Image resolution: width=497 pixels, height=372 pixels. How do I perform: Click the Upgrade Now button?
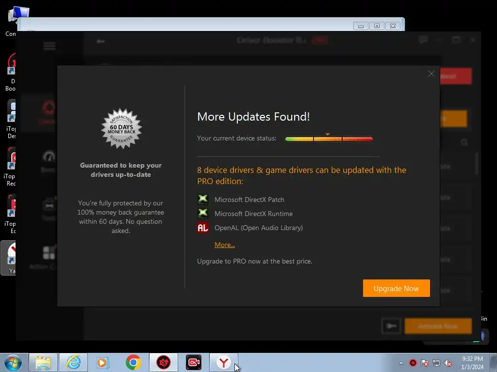[396, 288]
